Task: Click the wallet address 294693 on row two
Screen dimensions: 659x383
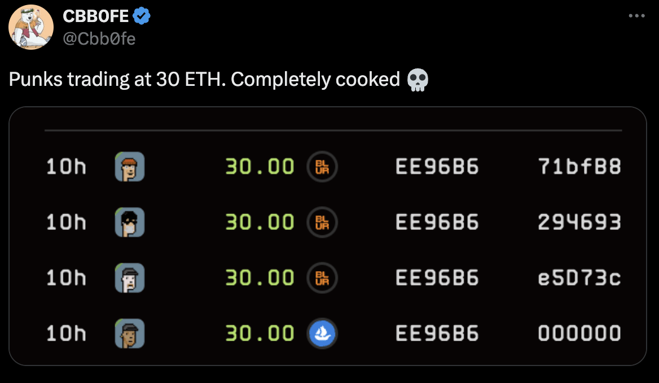Action: click(580, 222)
